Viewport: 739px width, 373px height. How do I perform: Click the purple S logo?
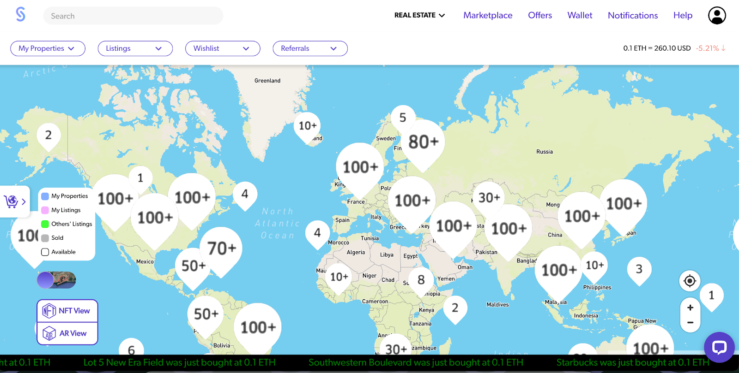click(x=20, y=15)
